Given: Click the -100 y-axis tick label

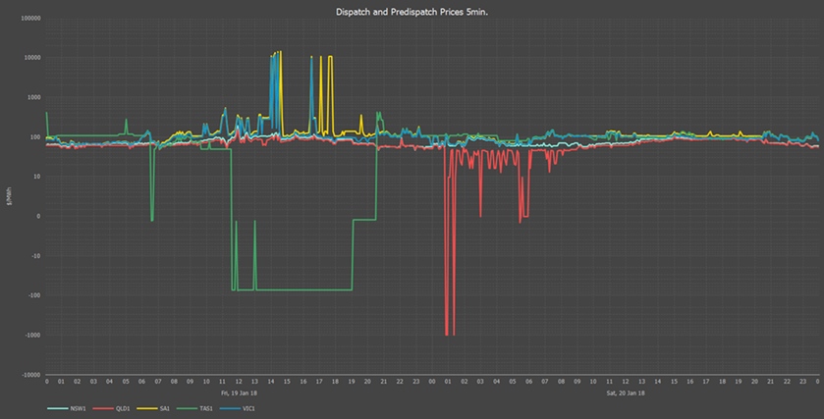Looking at the screenshot, I should tap(31, 295).
